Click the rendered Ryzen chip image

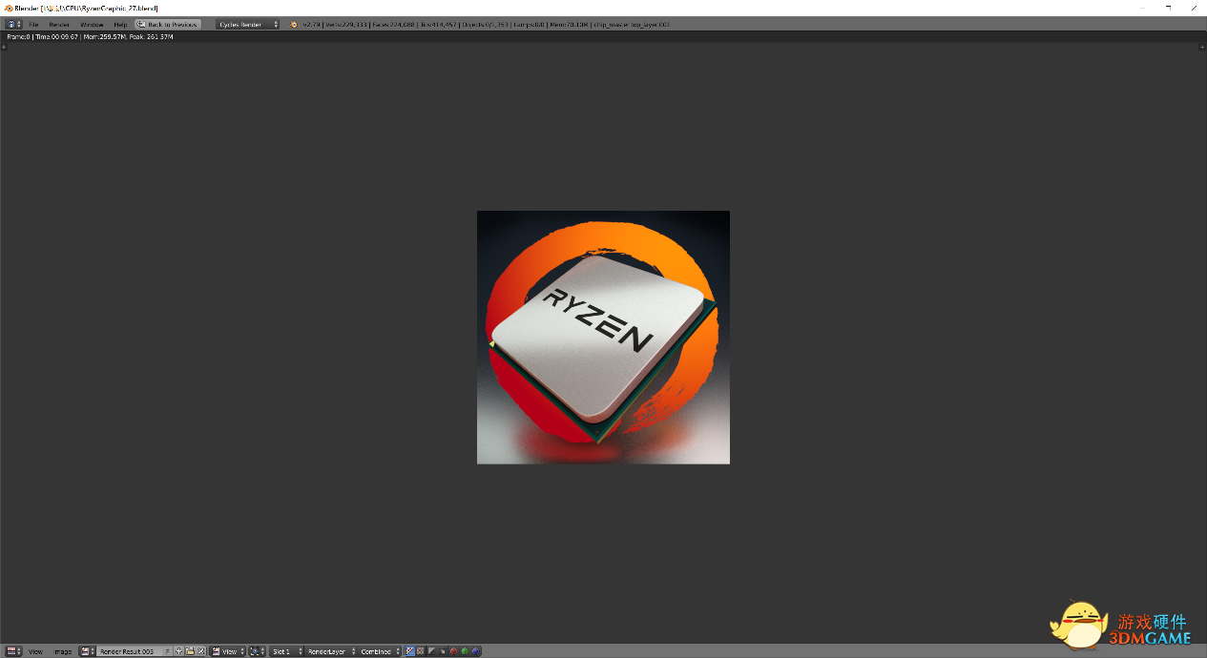(x=603, y=338)
